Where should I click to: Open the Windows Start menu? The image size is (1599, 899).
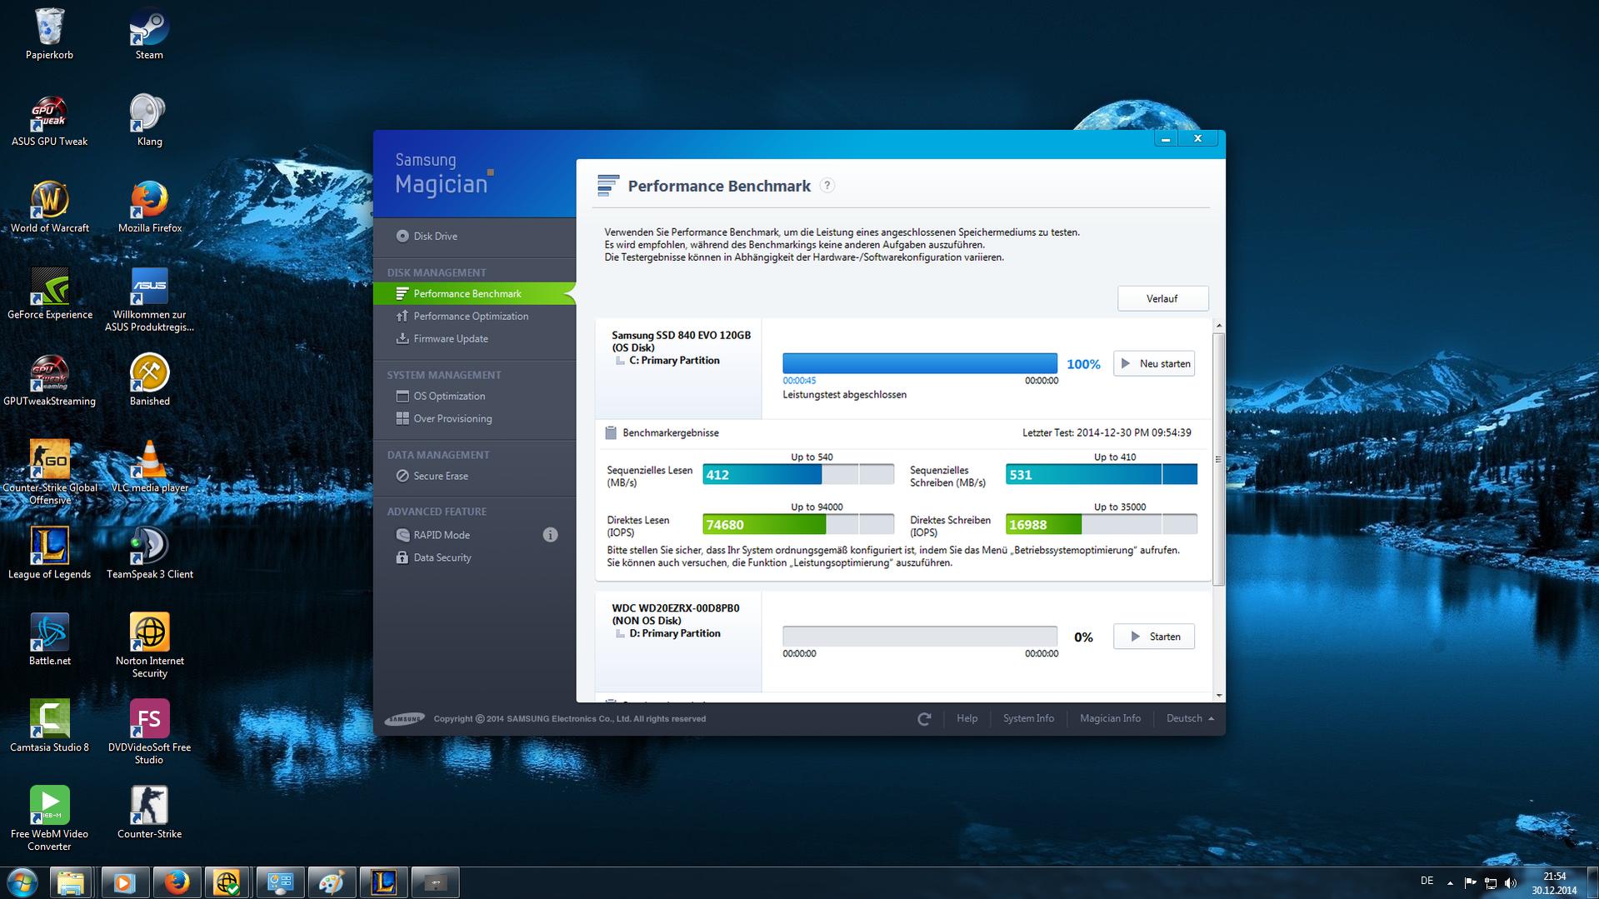pyautogui.click(x=22, y=882)
